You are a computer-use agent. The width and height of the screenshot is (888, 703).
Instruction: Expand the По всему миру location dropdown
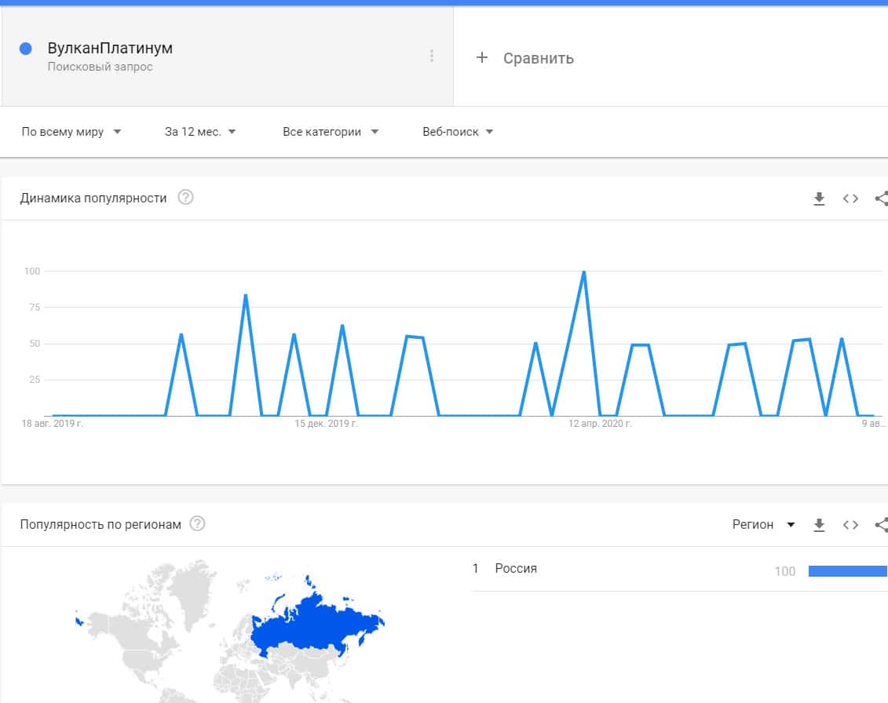coord(71,132)
